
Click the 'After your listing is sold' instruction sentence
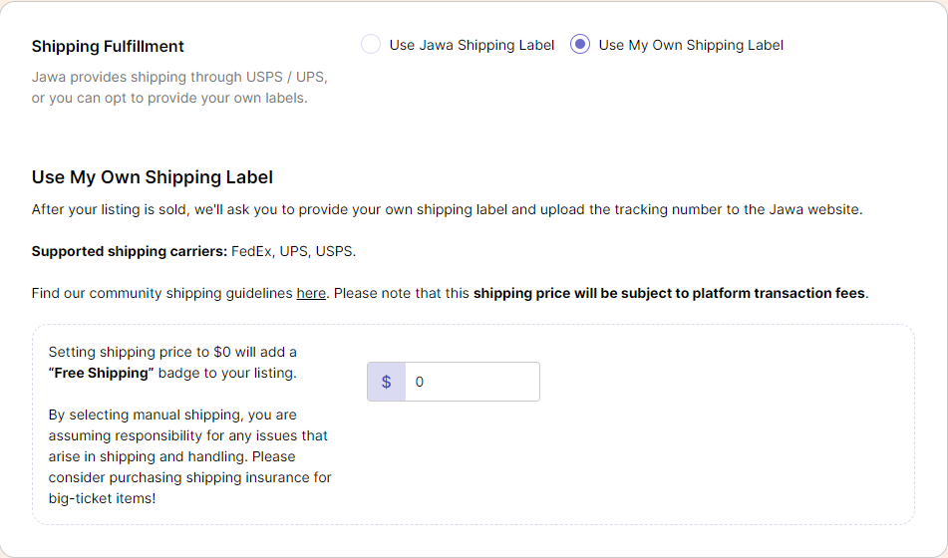447,210
